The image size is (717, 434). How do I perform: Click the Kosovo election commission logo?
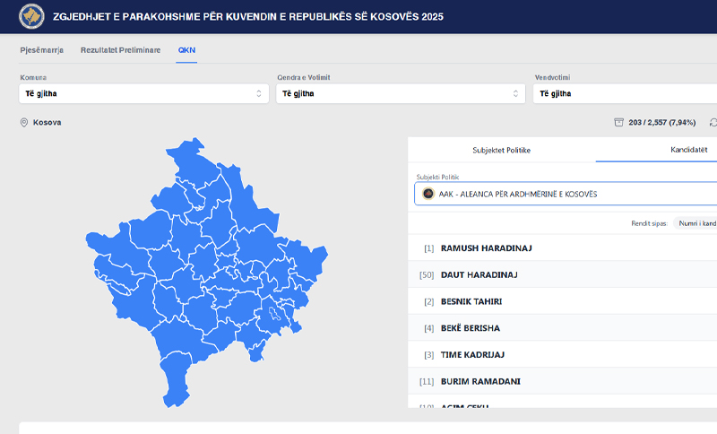31,17
